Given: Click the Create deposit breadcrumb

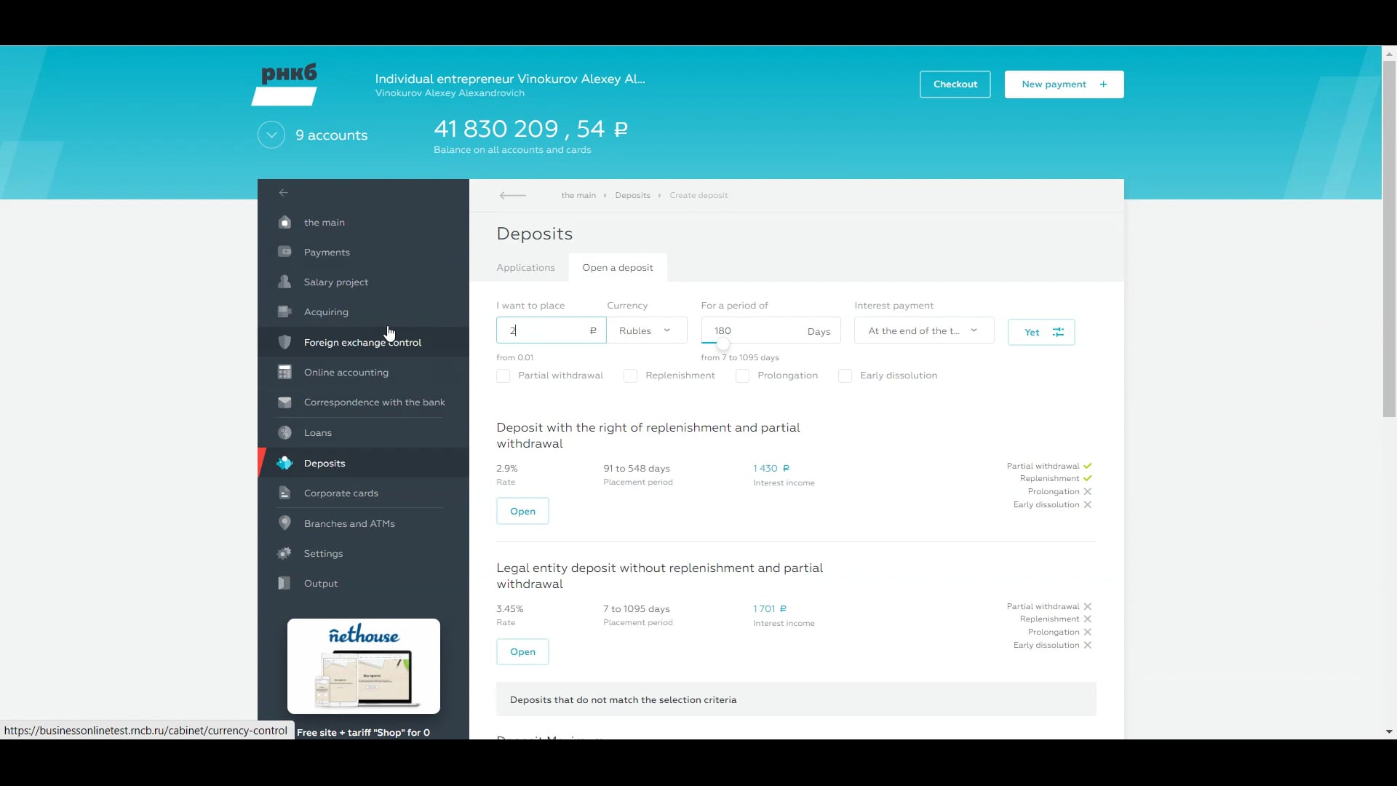Looking at the screenshot, I should coord(698,195).
